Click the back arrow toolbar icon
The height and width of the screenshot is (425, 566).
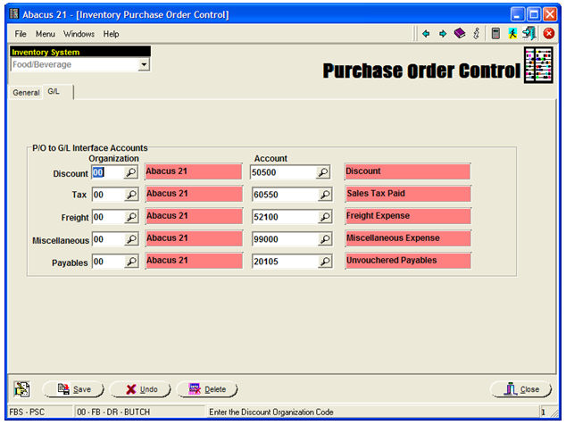tap(427, 34)
